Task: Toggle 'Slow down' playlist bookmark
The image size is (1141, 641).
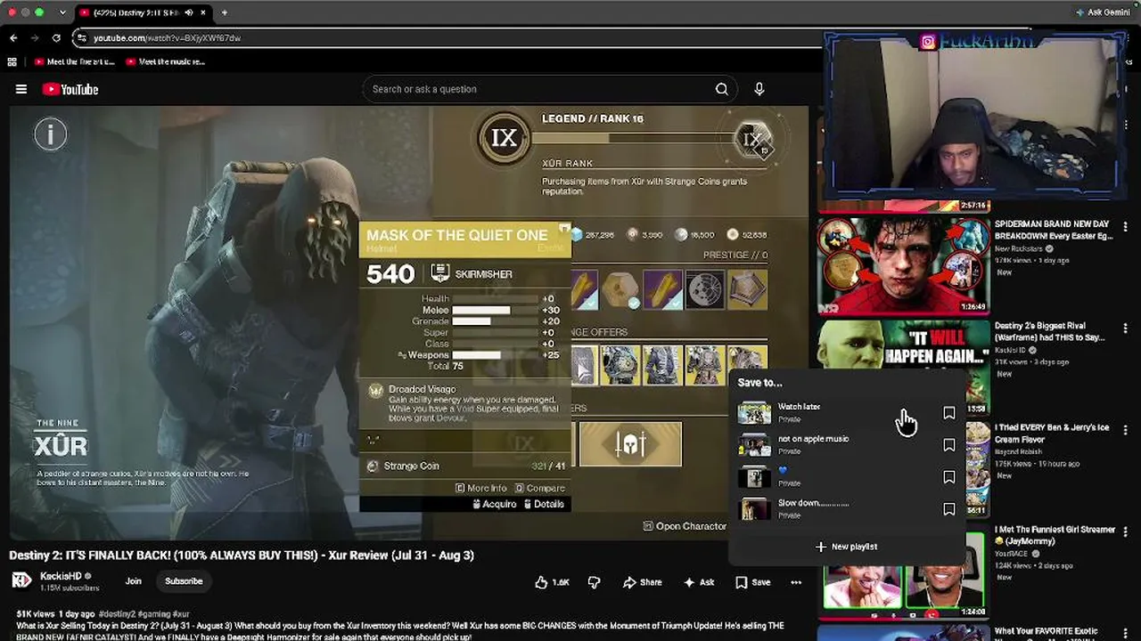Action: (949, 509)
